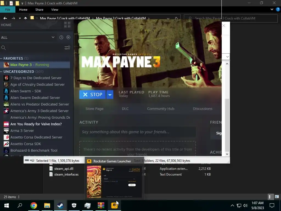
Task: Open the Community Hub tab
Action: (161, 109)
